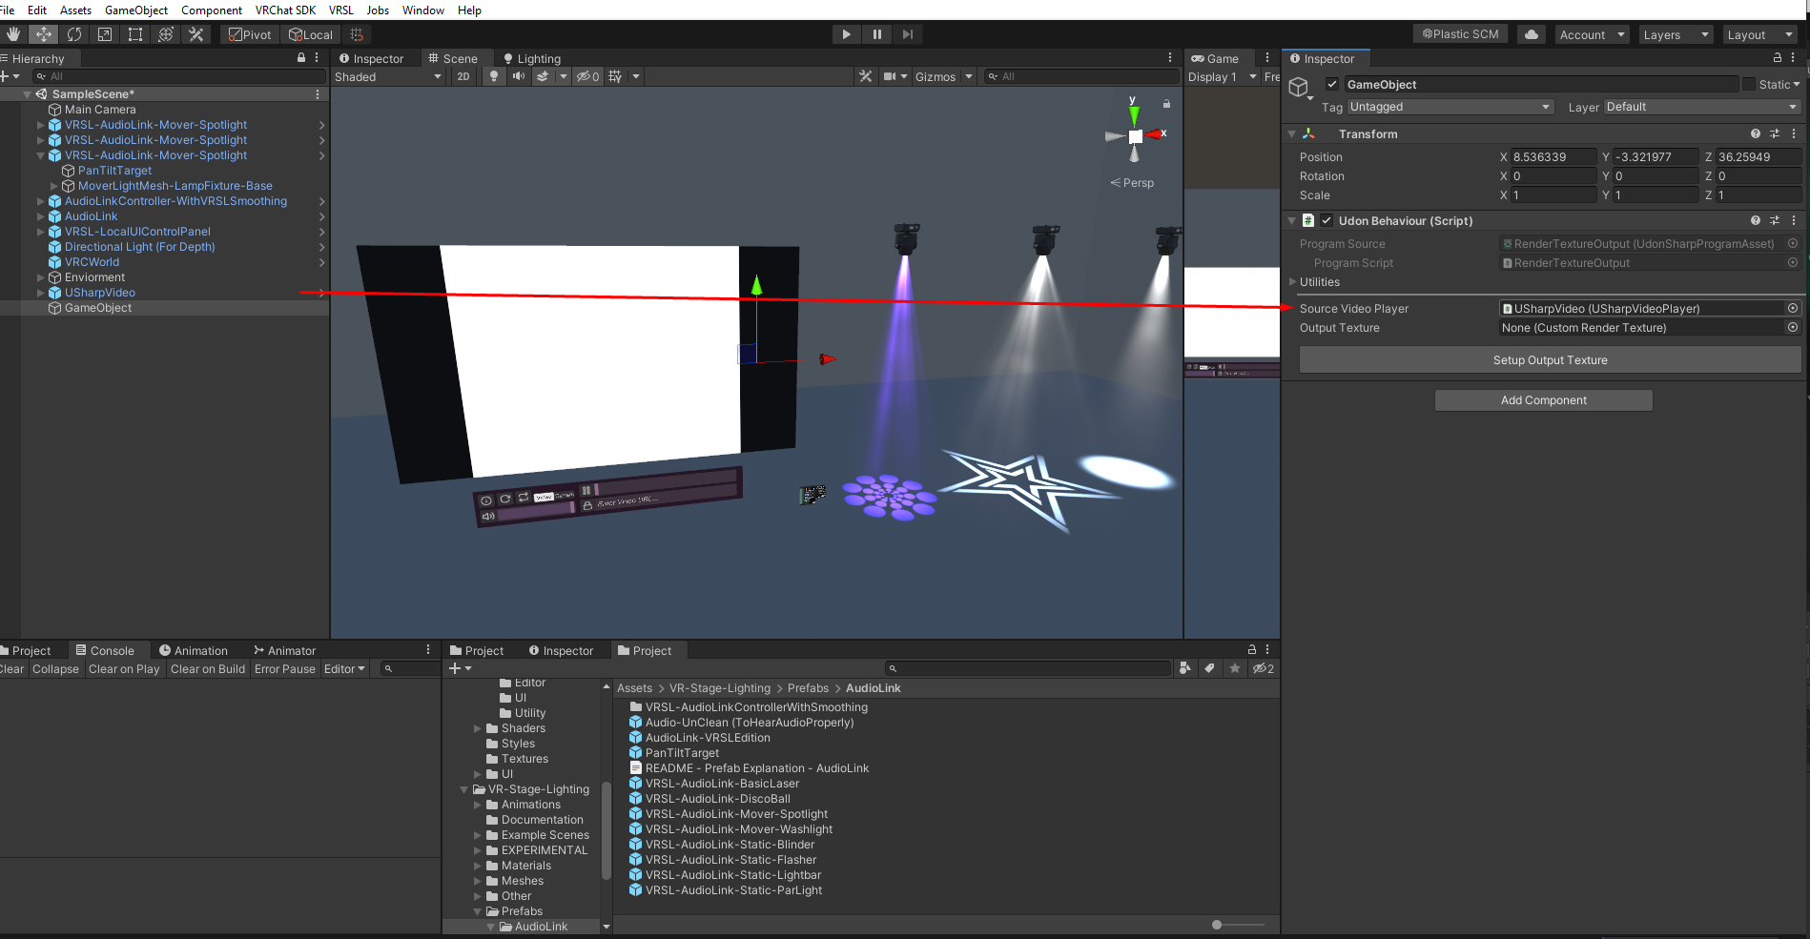The width and height of the screenshot is (1810, 939).
Task: Open Window menu
Action: [423, 10]
